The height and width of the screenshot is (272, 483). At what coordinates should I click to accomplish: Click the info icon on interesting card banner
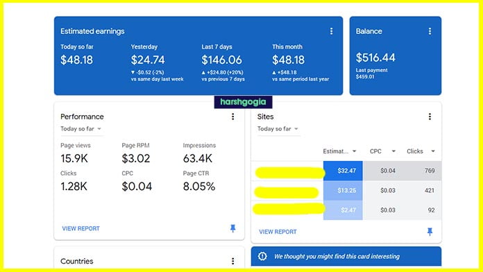click(x=262, y=256)
